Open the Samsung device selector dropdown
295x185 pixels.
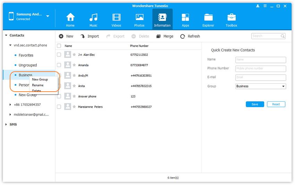[x=48, y=16]
